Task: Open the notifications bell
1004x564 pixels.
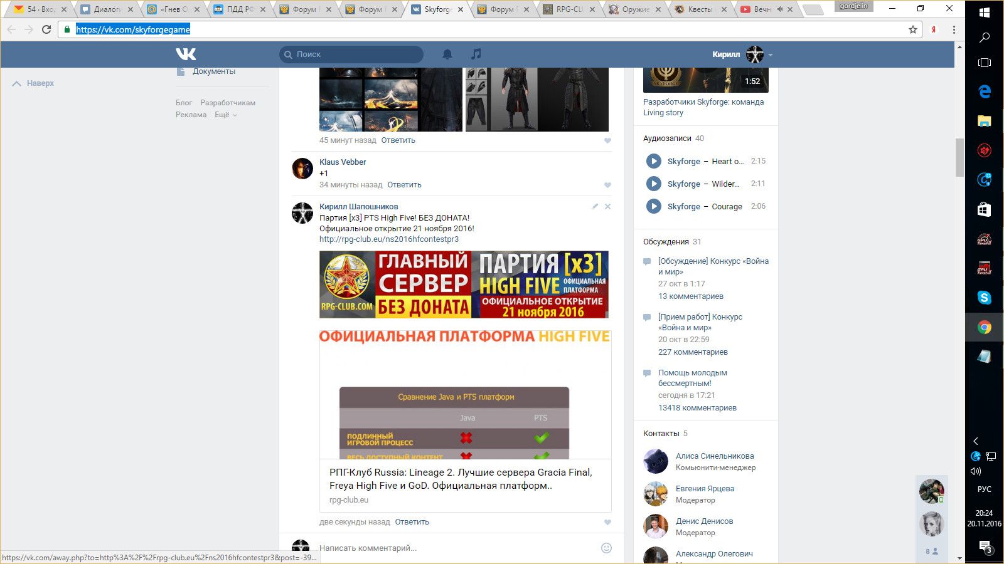Action: click(x=447, y=55)
